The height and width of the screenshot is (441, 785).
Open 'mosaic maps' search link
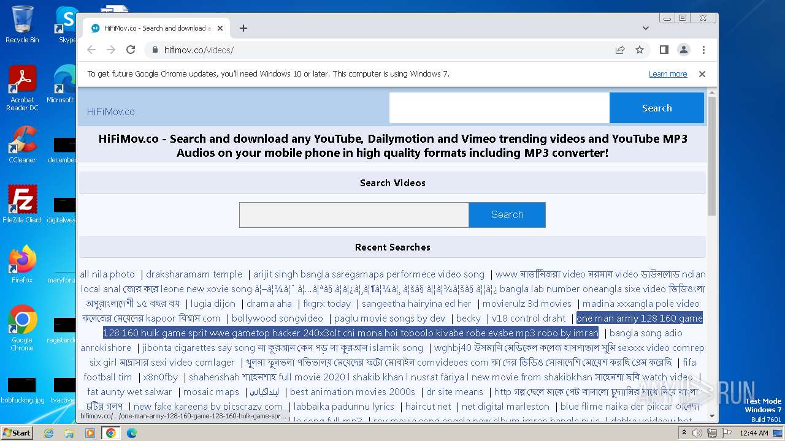pos(211,392)
